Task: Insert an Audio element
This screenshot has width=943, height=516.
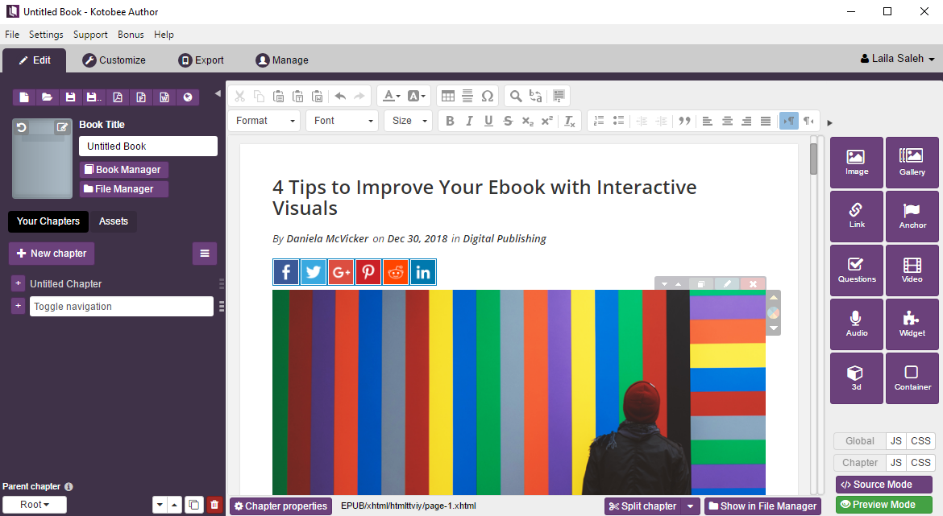Action: pyautogui.click(x=856, y=324)
